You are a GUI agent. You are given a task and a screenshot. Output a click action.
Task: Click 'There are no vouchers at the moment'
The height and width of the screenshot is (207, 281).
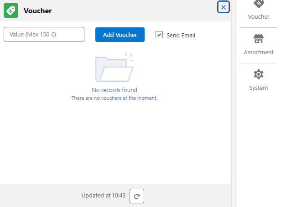coord(114,98)
